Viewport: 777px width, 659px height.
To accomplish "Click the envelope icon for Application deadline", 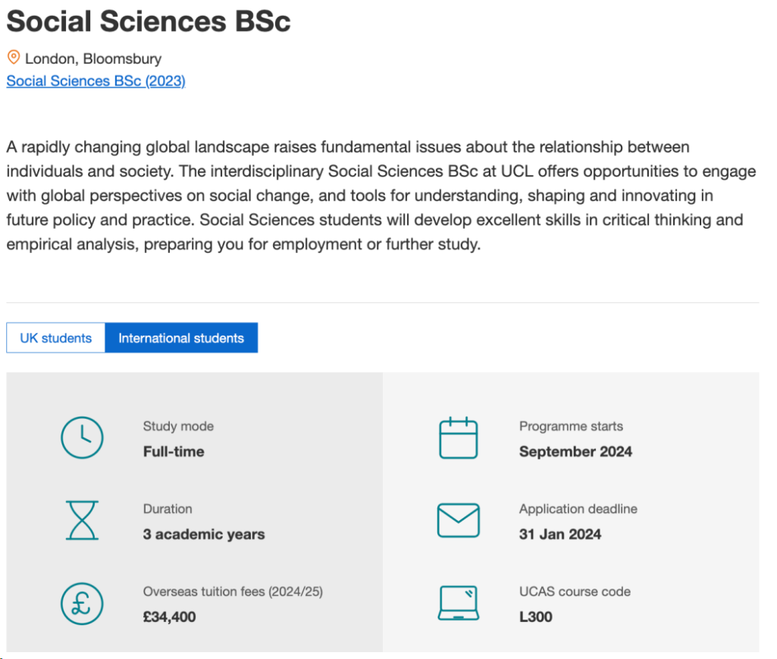I will click(458, 521).
